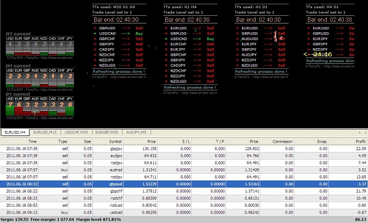Screen dimensions: 368x223
Task: Sort trades by the Symbol column header
Action: 108,141
